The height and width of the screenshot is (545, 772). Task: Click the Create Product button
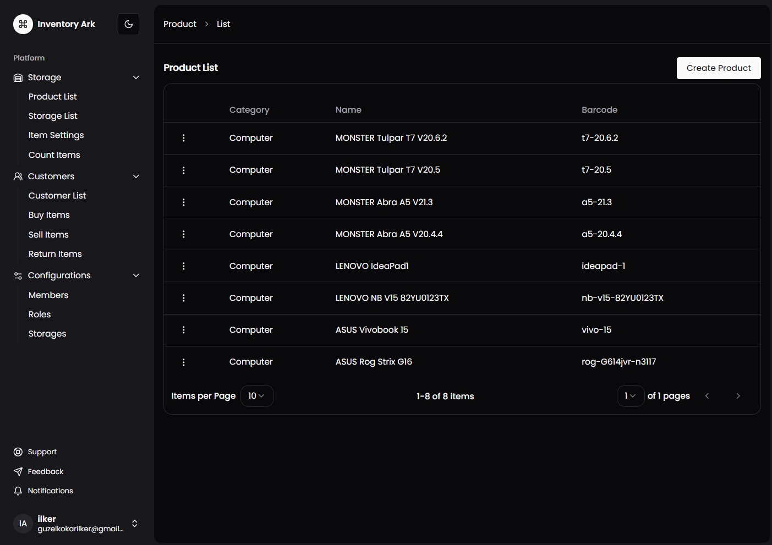[719, 68]
